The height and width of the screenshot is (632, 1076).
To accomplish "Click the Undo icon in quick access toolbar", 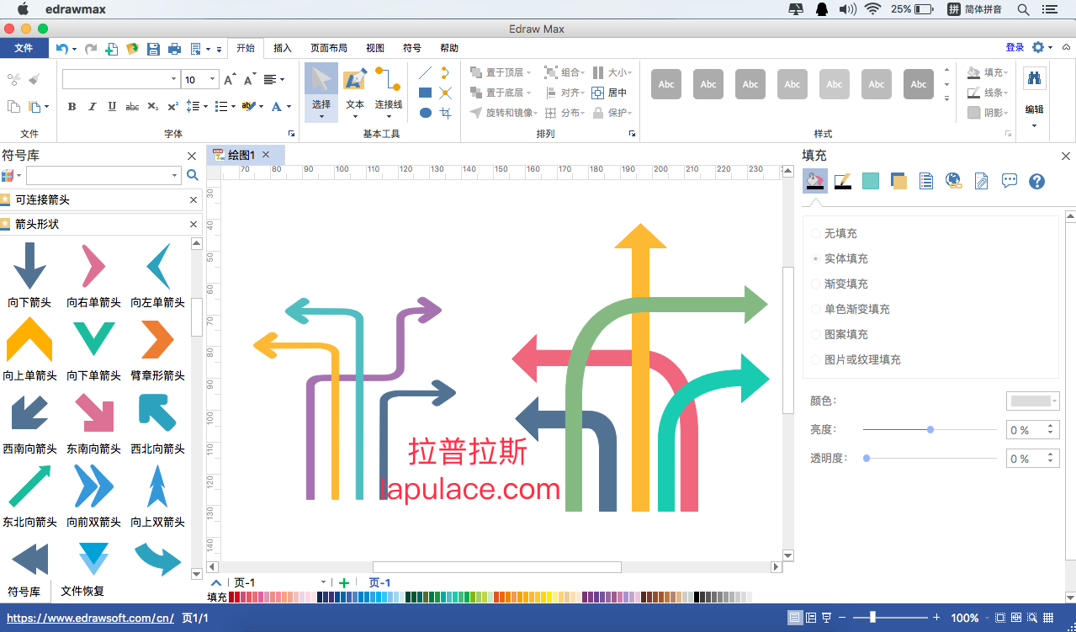I will coord(62,49).
